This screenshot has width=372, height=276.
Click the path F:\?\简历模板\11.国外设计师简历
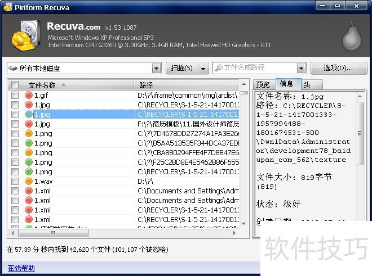pos(188,124)
